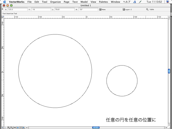
Task: Click the blue triangle menu bar icon
Action: 135,2
